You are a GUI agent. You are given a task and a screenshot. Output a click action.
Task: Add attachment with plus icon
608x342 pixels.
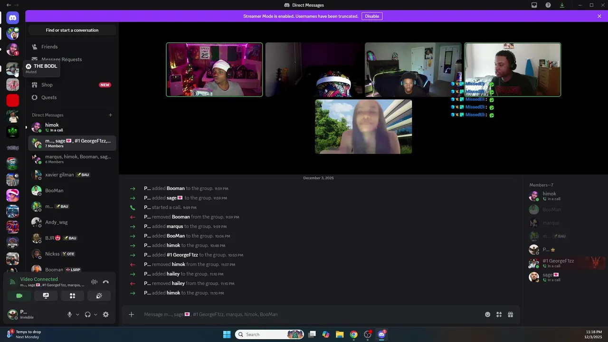pos(132,314)
